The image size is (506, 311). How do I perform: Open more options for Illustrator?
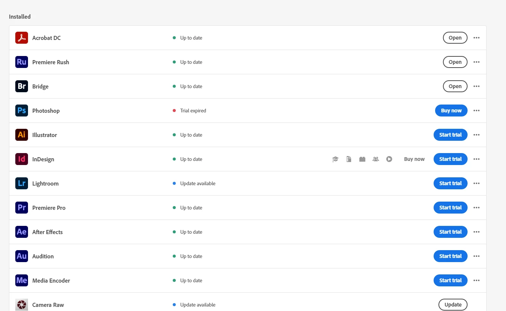(x=477, y=135)
